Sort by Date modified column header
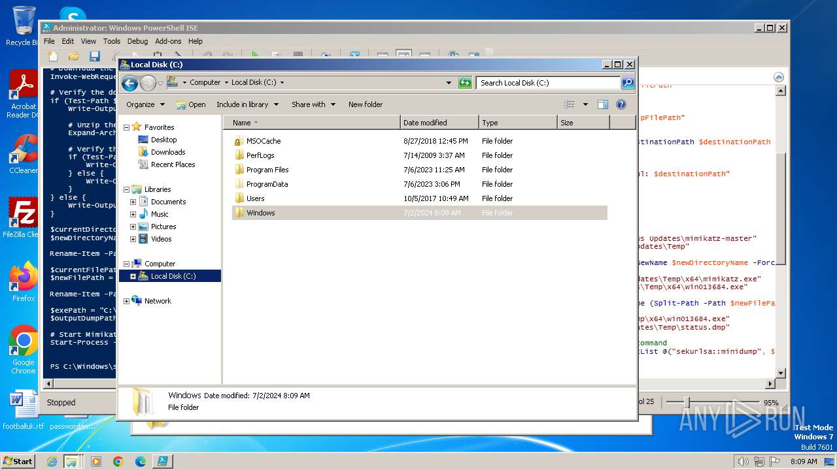 (x=439, y=123)
